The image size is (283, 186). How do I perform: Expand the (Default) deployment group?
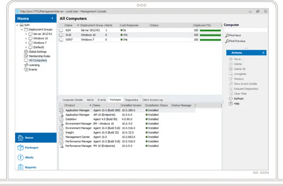coord(26,47)
